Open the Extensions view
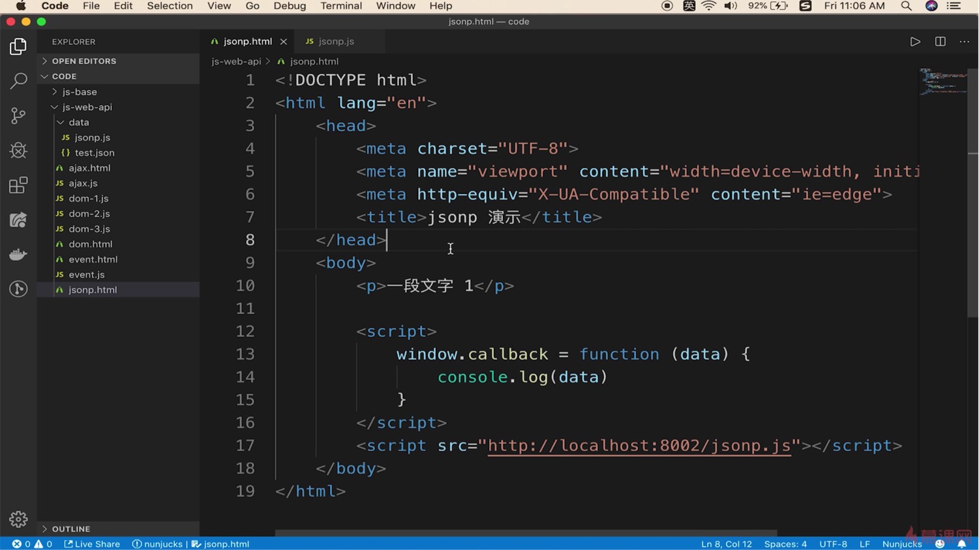979x550 pixels. [18, 185]
